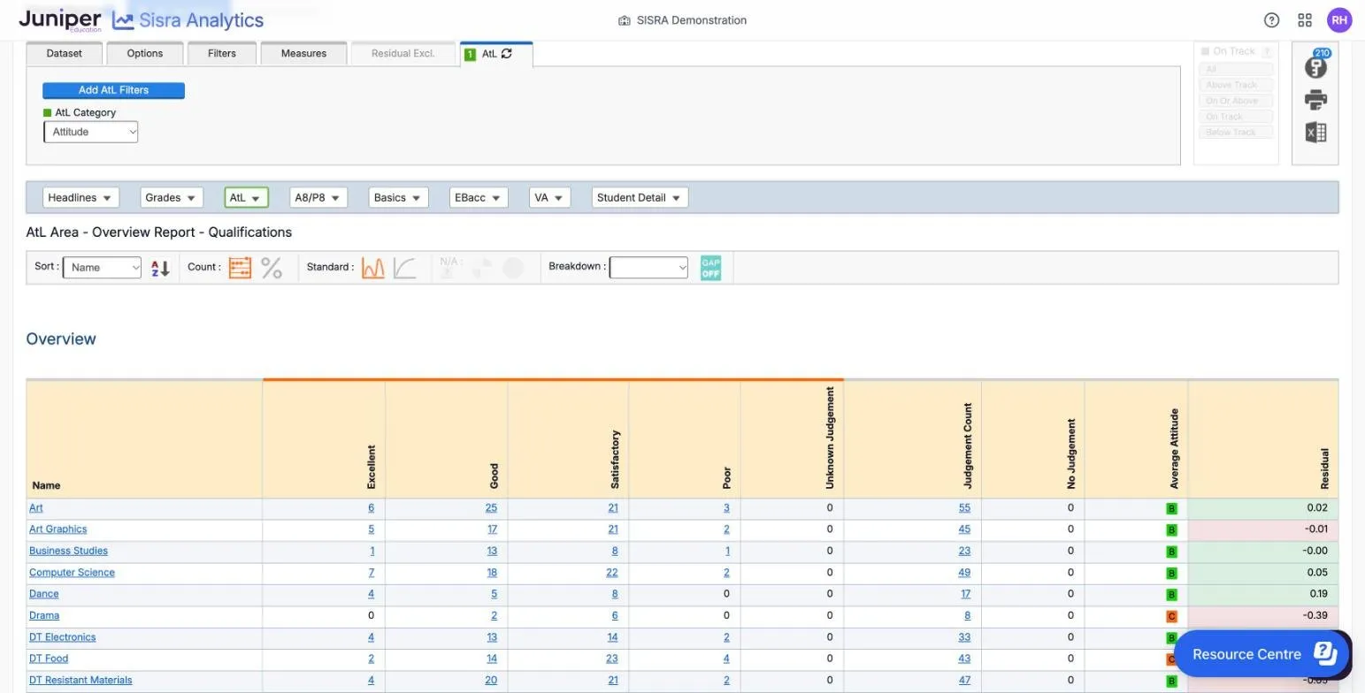
Task: Expand the EBacc menu
Action: pos(479,198)
